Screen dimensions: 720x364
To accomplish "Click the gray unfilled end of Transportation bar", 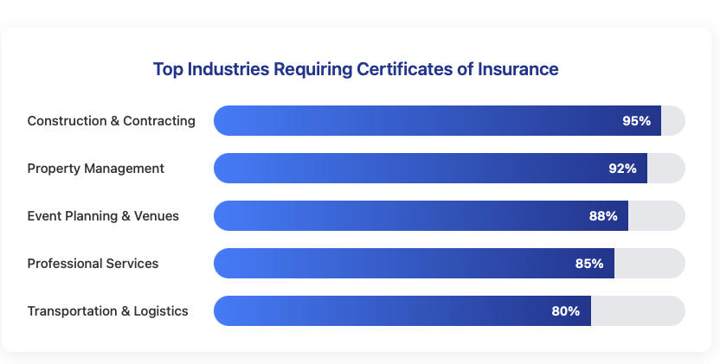I will click(637, 311).
